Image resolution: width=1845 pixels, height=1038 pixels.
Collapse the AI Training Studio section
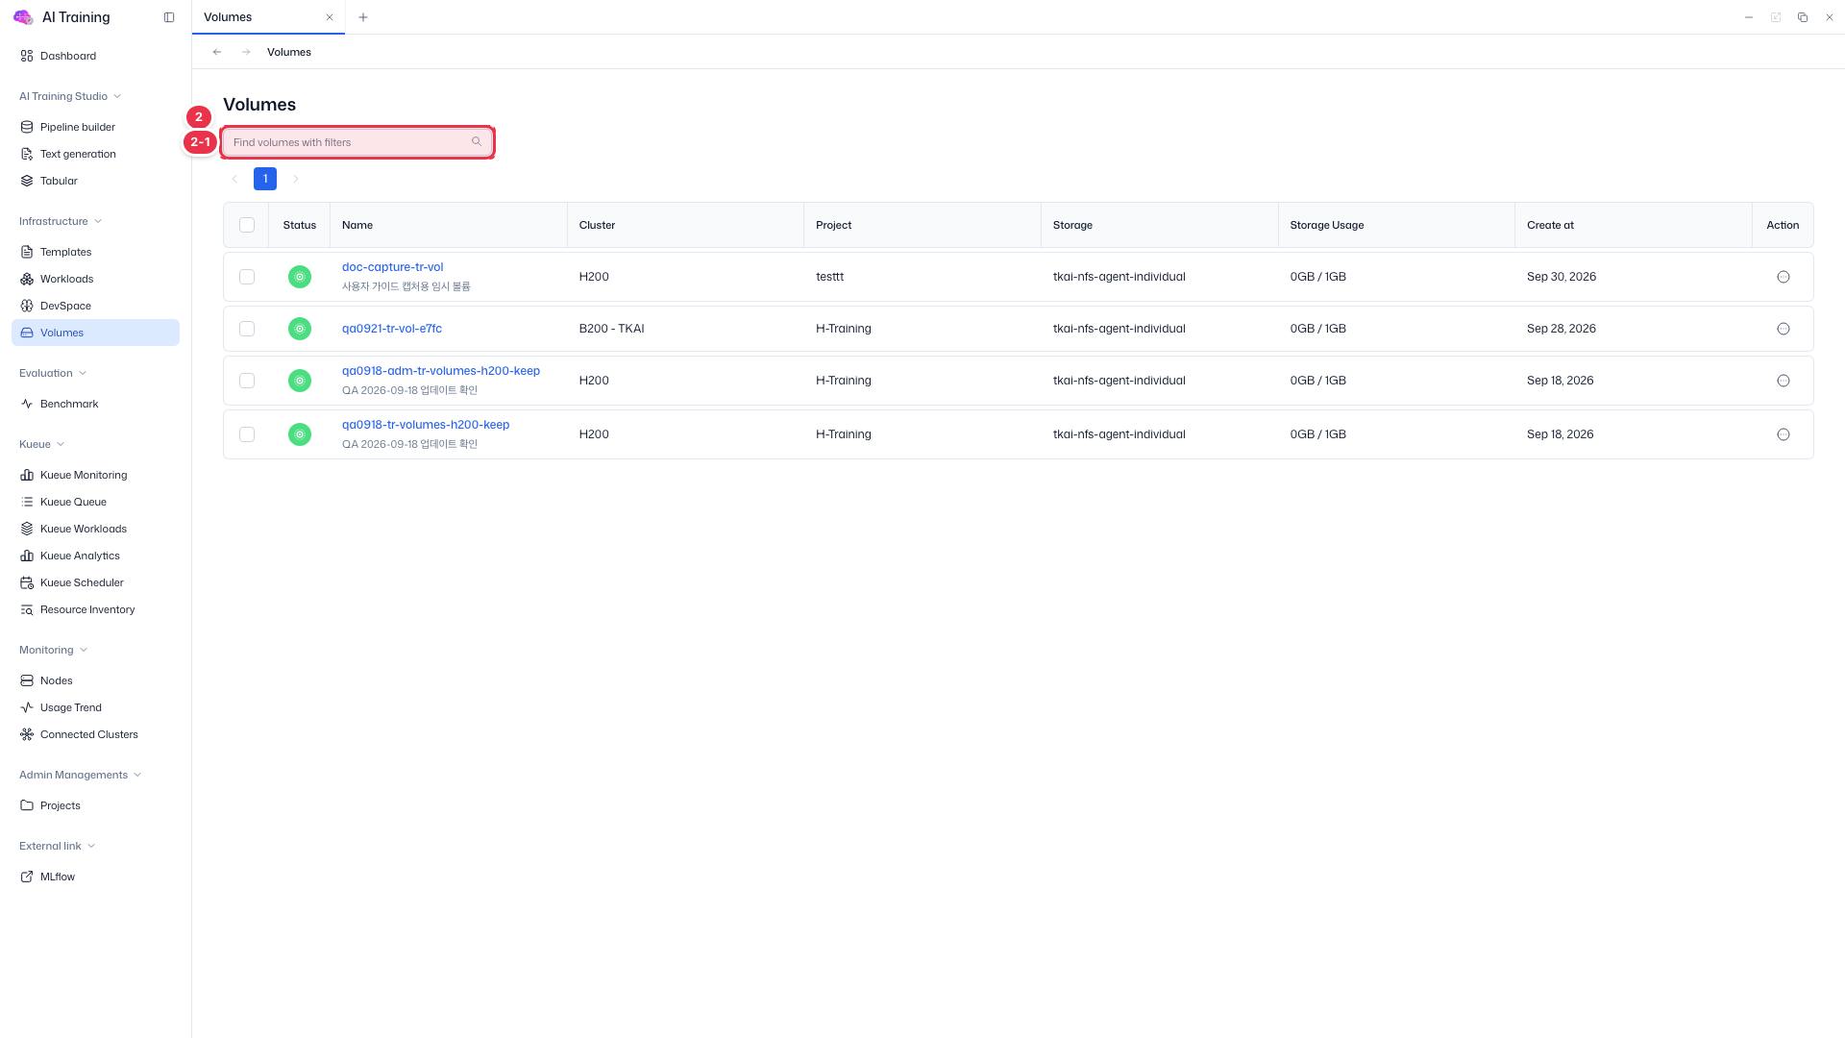70,96
